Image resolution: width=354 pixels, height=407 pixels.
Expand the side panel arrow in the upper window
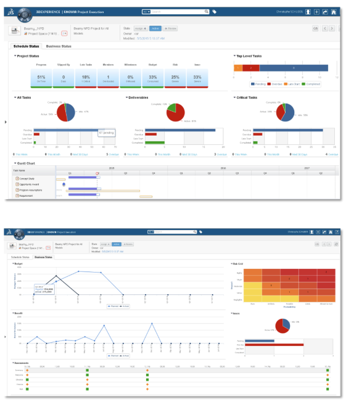(x=6, y=122)
